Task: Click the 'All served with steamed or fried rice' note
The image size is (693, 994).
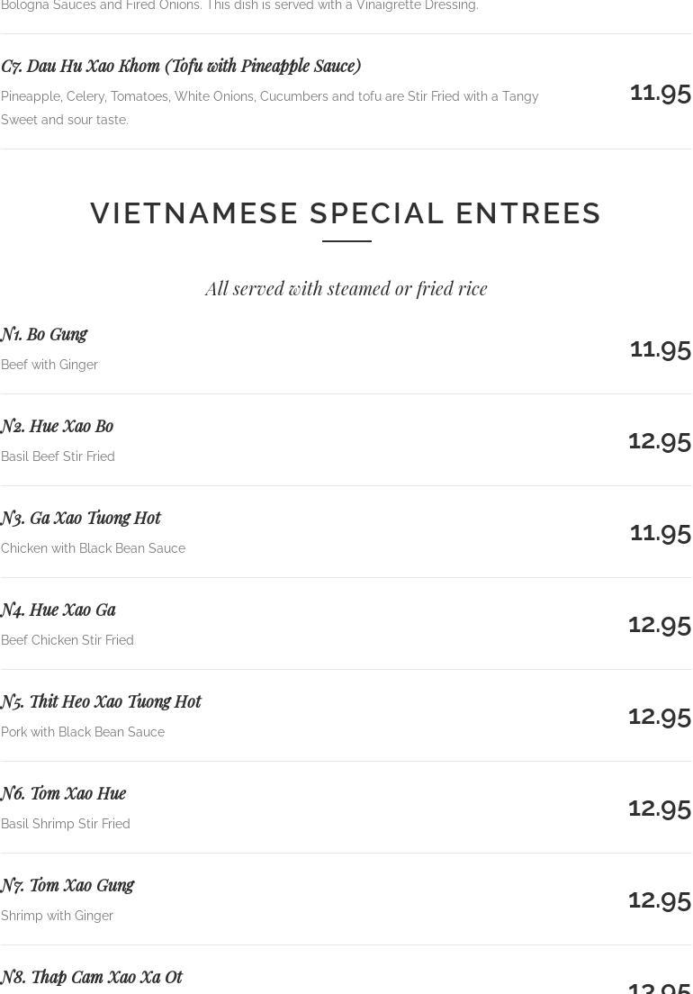Action: (x=346, y=288)
